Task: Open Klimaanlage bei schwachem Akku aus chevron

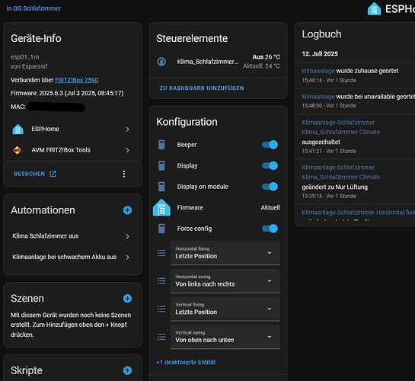Action: (x=128, y=257)
